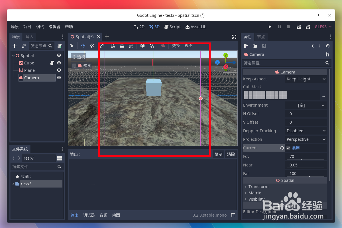Screen dimensions: 342x228
Task: Activate the Move Mode tool
Action: (x=83, y=46)
